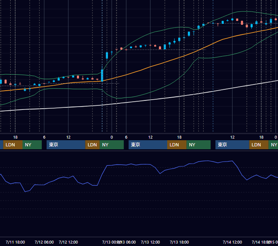Select the tall blue breakout candle before 7/13 0:00
Viewport: 278px width, 246px height.
102,75
